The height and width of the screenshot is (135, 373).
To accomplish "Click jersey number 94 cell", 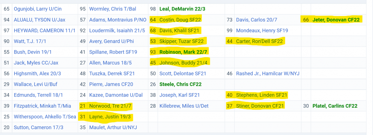I will click(x=7, y=20).
